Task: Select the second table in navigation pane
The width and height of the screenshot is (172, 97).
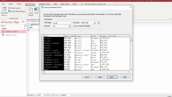Action: coord(13,35)
